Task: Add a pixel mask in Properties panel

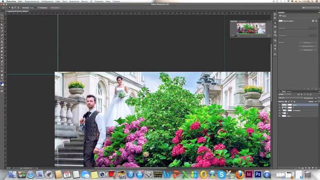Action: pos(313,21)
